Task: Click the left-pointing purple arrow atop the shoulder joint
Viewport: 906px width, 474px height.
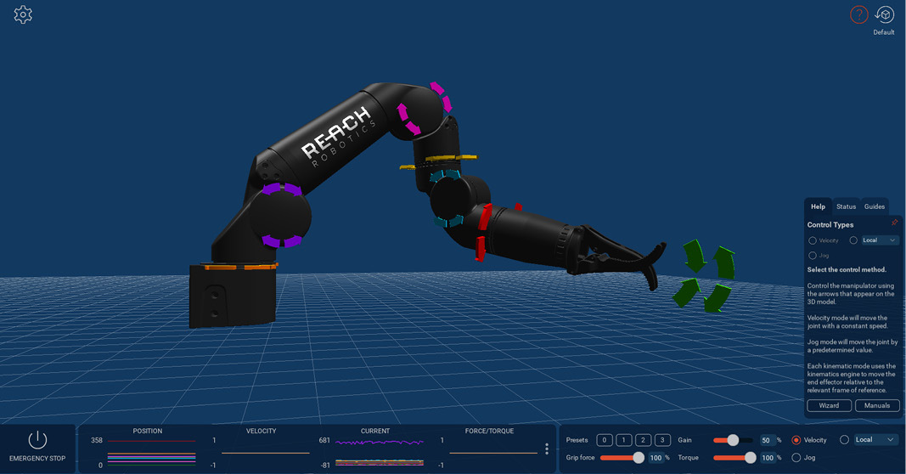Action: pos(272,189)
